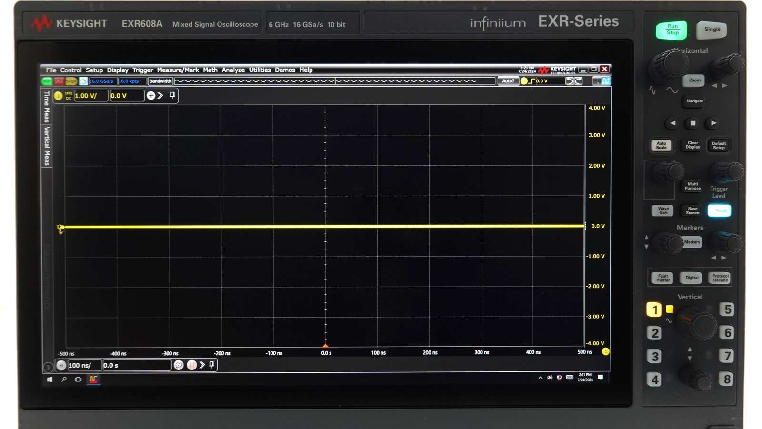Viewport: 762px width, 429px height.
Task: Click the taskbar volume icon
Action: (550, 378)
